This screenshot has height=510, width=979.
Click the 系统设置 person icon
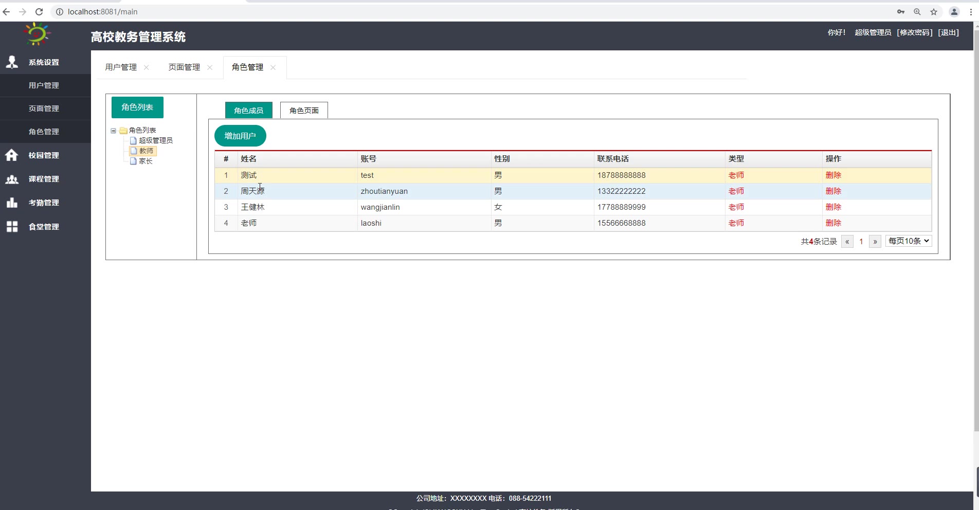click(12, 62)
